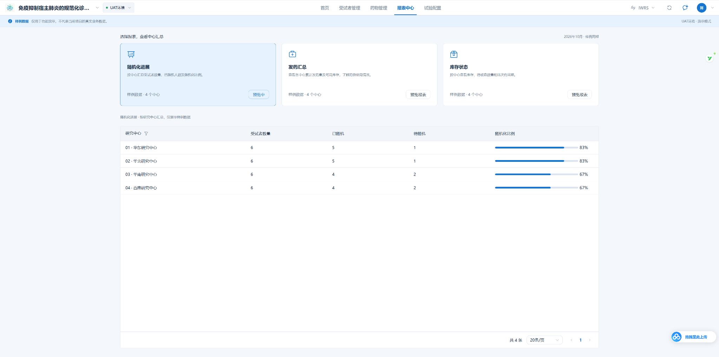Open 试验配置 tab

(x=433, y=8)
